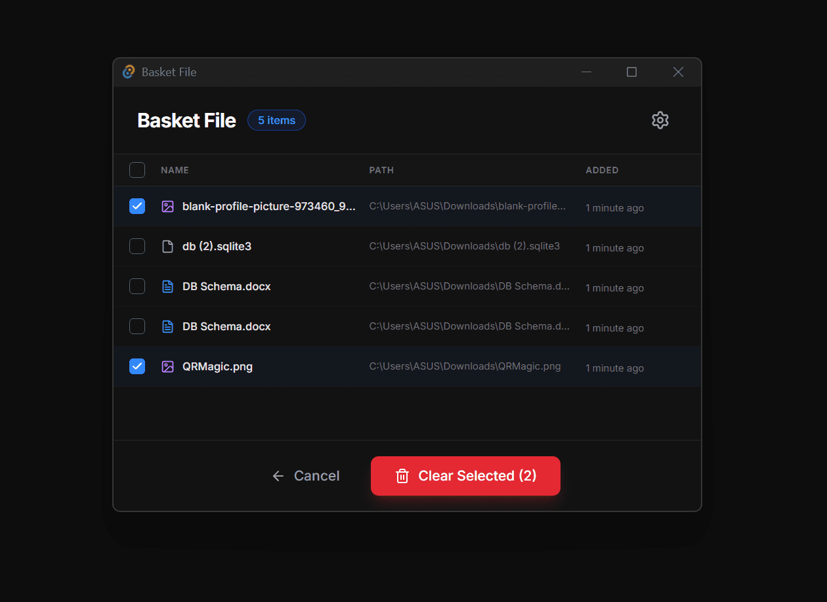Screen dimensions: 827x602
Task: Click '1 minute ago' in the QRMagic.png row
Action: (x=614, y=368)
